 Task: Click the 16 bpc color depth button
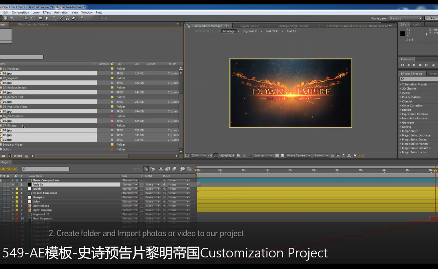[18, 156]
